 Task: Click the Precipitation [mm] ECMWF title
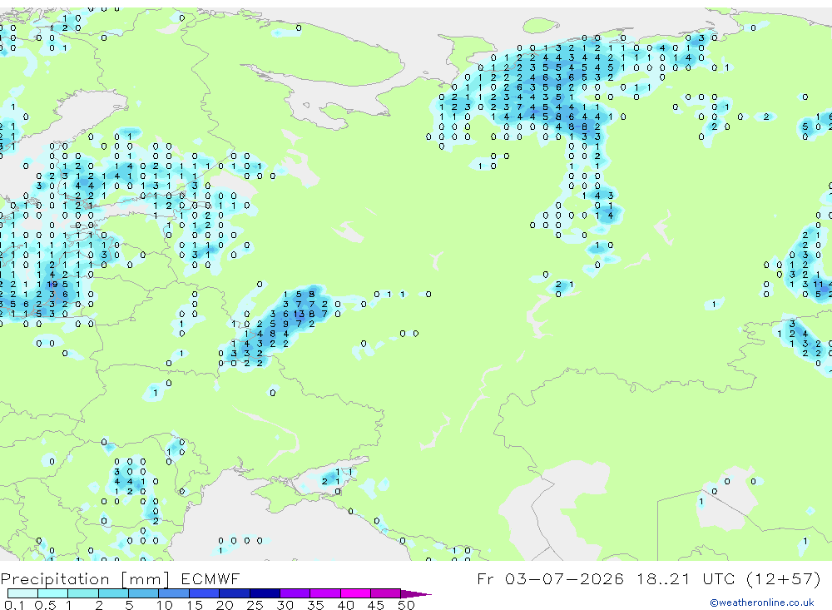click(x=121, y=578)
